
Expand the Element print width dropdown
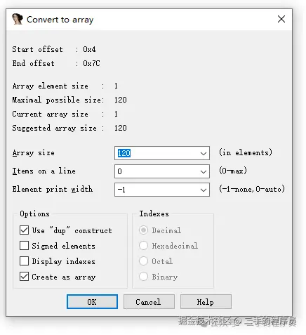204,190
